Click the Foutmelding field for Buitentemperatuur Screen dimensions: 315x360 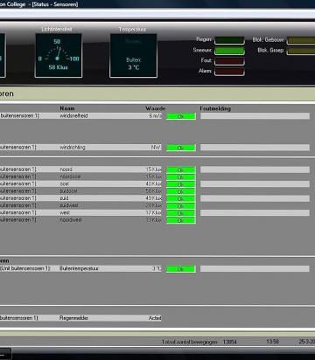coord(255,268)
